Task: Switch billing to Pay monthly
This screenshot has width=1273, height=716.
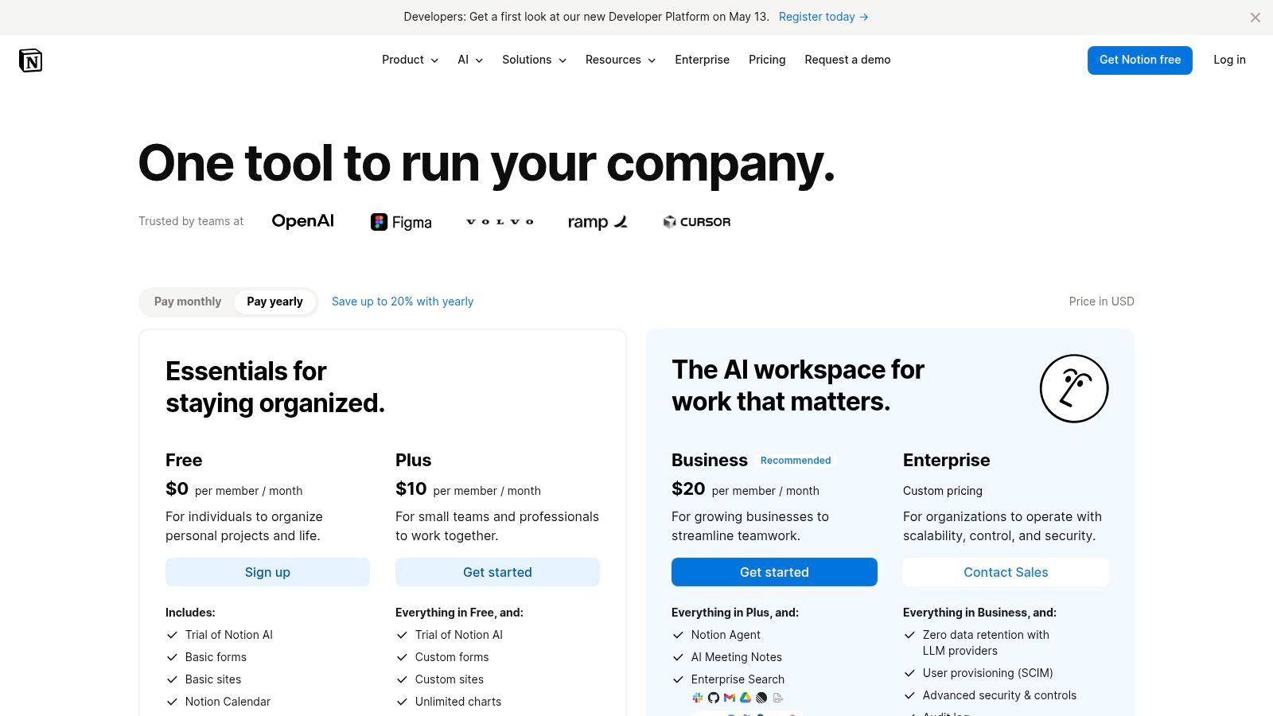Action: click(188, 302)
